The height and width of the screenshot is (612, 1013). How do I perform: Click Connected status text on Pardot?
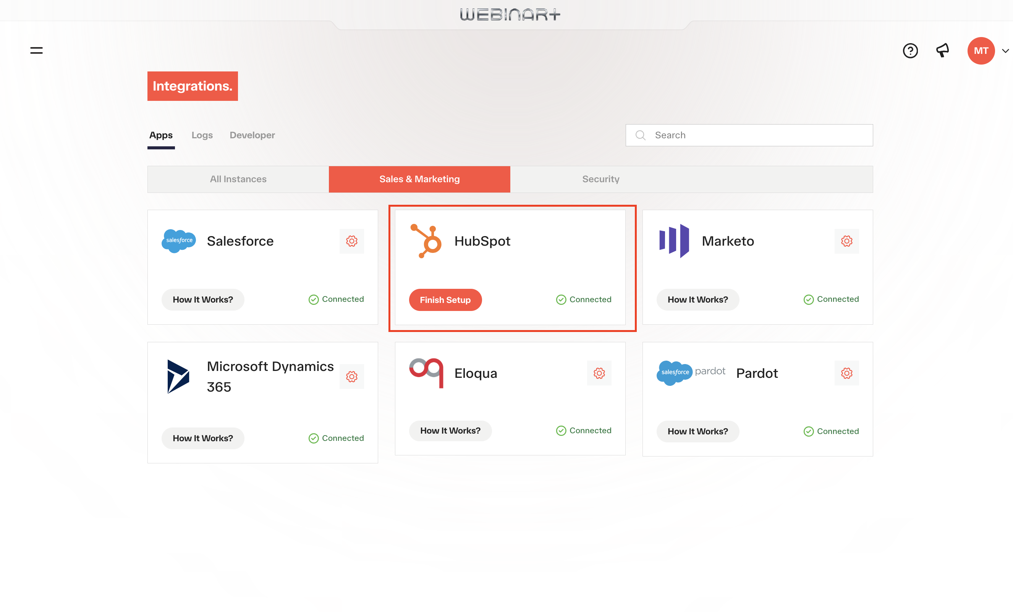pos(838,431)
